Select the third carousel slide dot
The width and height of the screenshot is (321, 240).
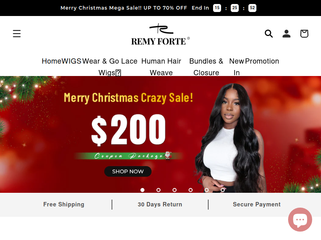click(x=175, y=190)
